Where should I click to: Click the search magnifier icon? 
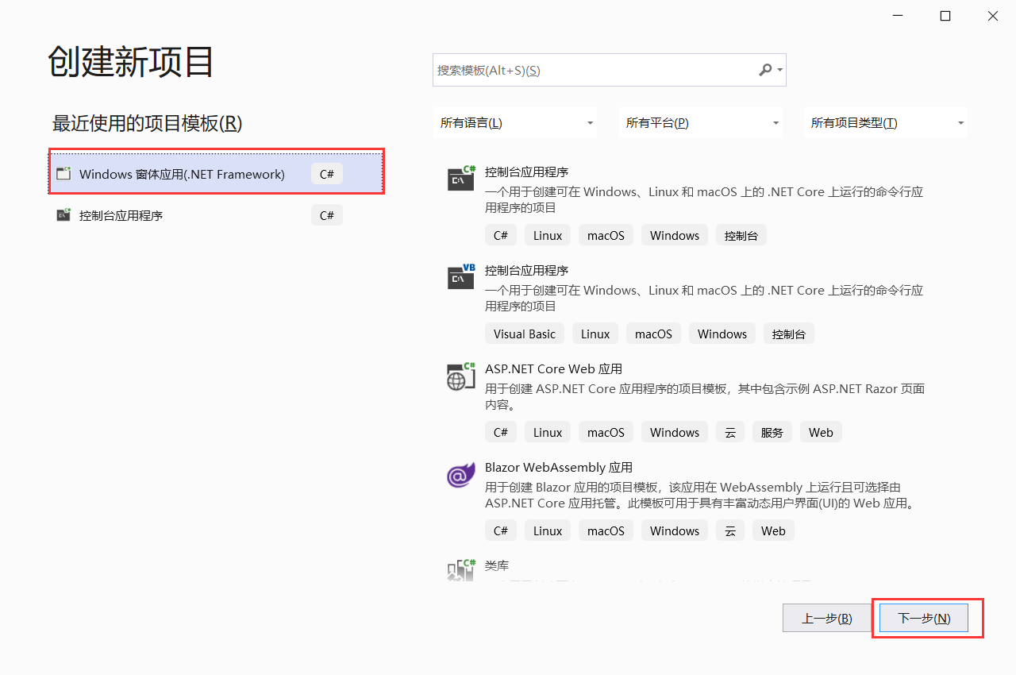[x=764, y=70]
